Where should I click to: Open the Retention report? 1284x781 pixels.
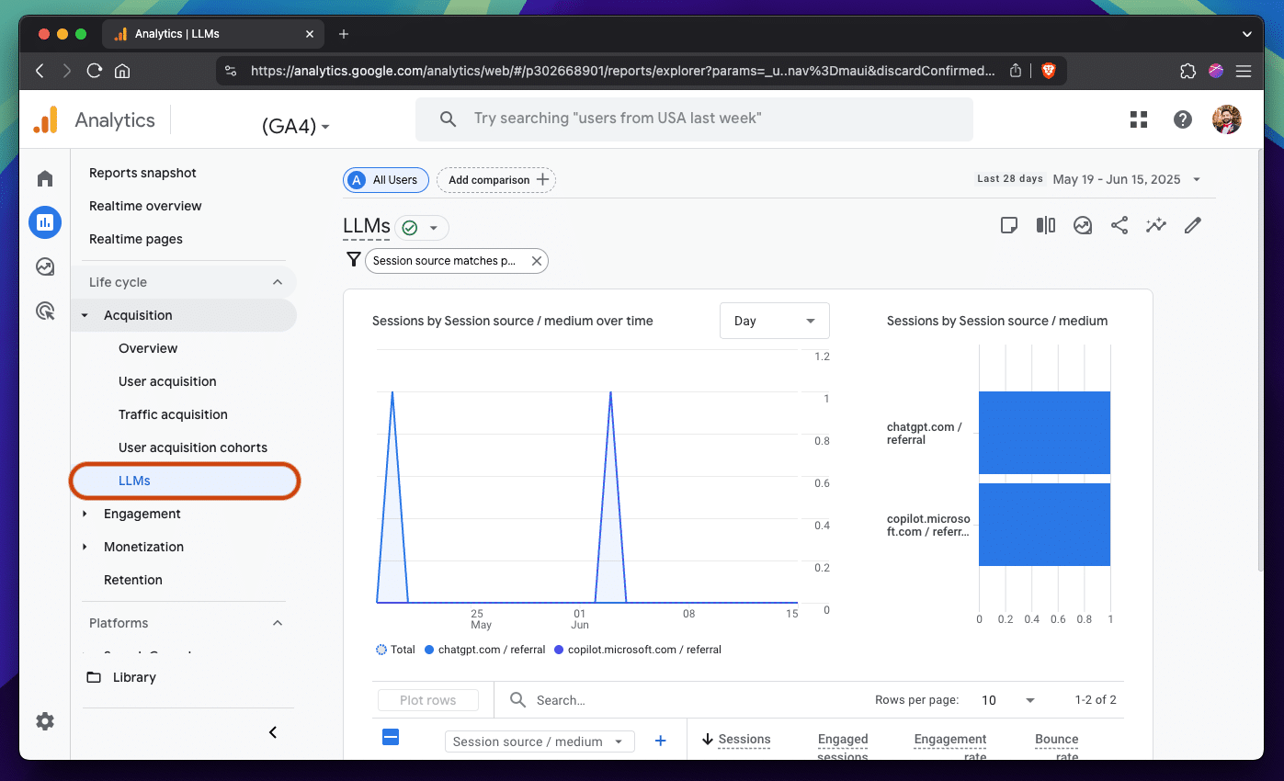tap(133, 580)
